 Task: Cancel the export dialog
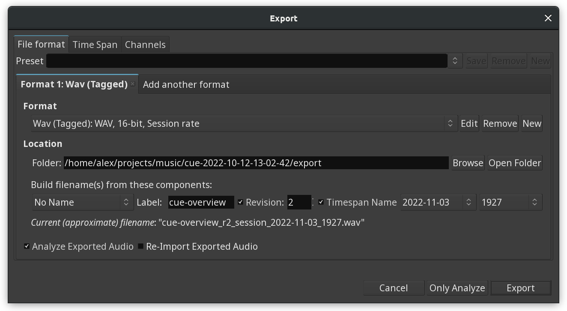394,288
